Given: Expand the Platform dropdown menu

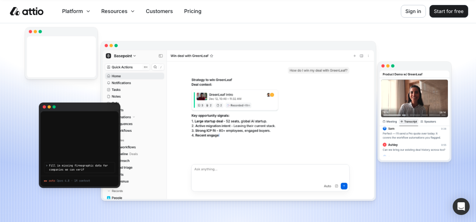Looking at the screenshot, I should coord(76,11).
